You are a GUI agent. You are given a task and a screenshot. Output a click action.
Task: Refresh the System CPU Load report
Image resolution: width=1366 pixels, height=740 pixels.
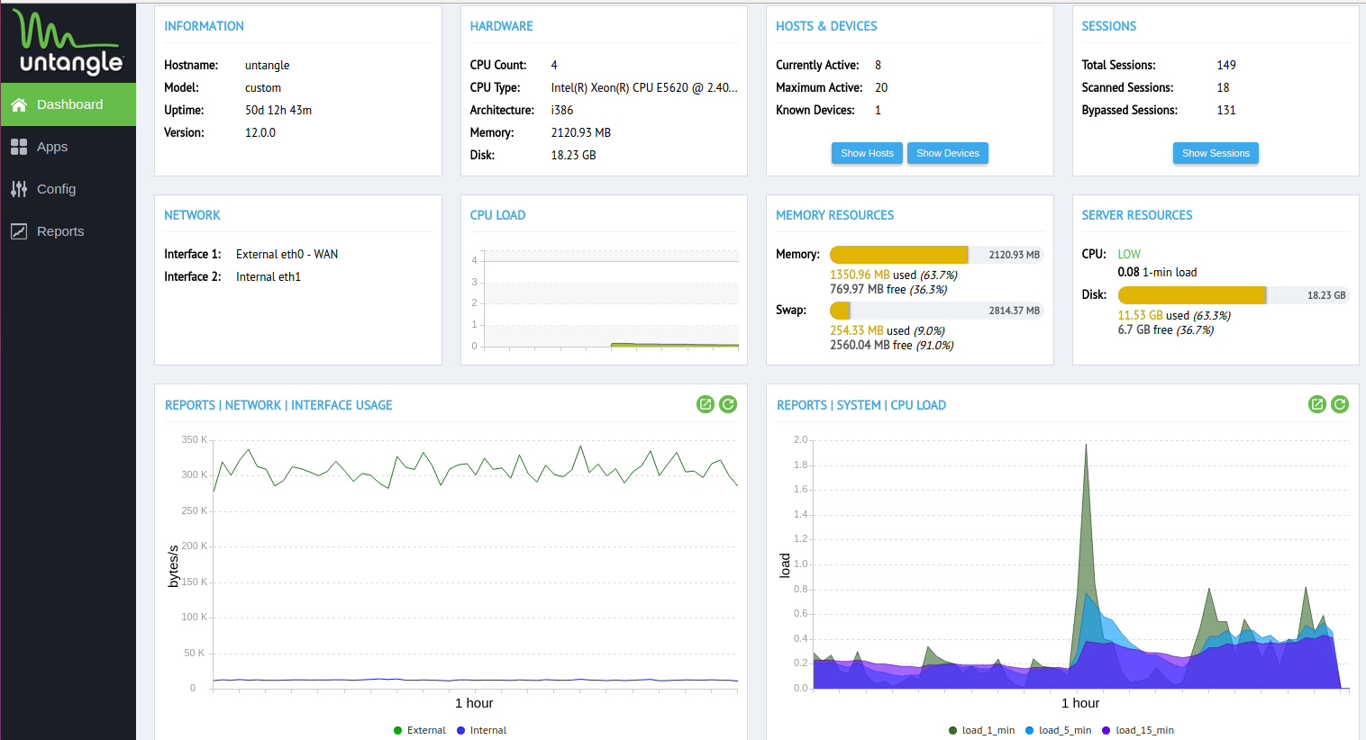pyautogui.click(x=1340, y=404)
